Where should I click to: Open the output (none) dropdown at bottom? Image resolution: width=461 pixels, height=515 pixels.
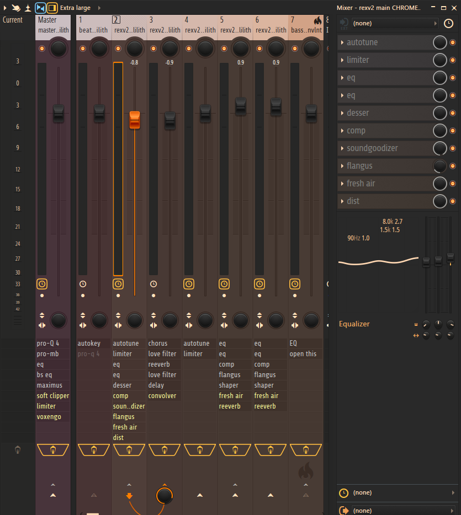coord(403,511)
